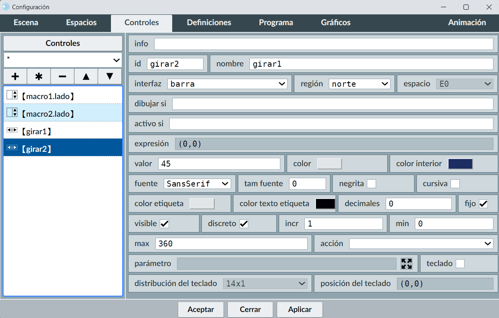The height and width of the screenshot is (318, 499).
Task: Move control up with up arrow
Action: pyautogui.click(x=86, y=76)
